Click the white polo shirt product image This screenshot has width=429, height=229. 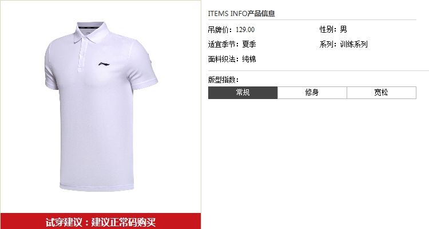coord(101,106)
